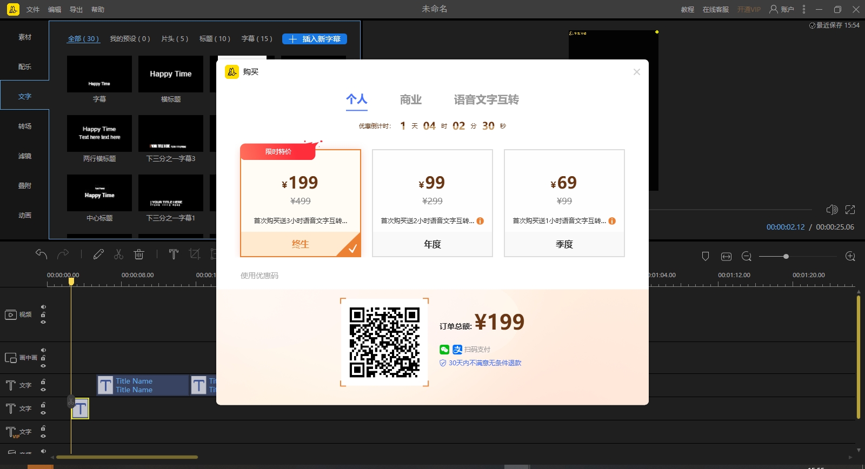Click the timeline marker icon
Viewport: 865px width, 469px height.
coord(705,256)
